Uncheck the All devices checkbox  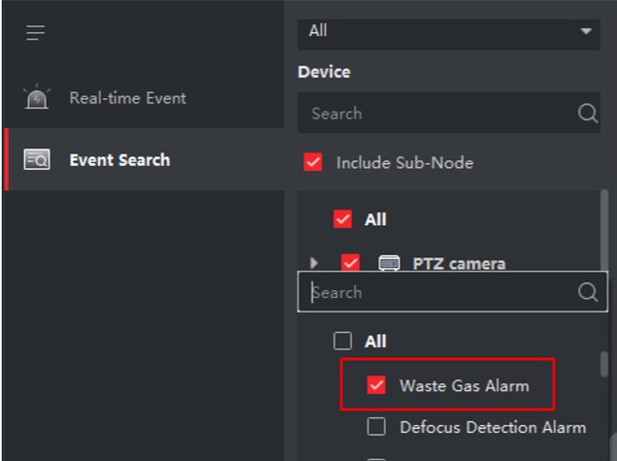[342, 219]
